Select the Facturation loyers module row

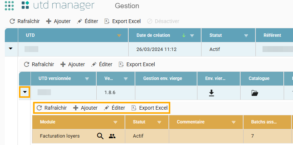pos(162,136)
